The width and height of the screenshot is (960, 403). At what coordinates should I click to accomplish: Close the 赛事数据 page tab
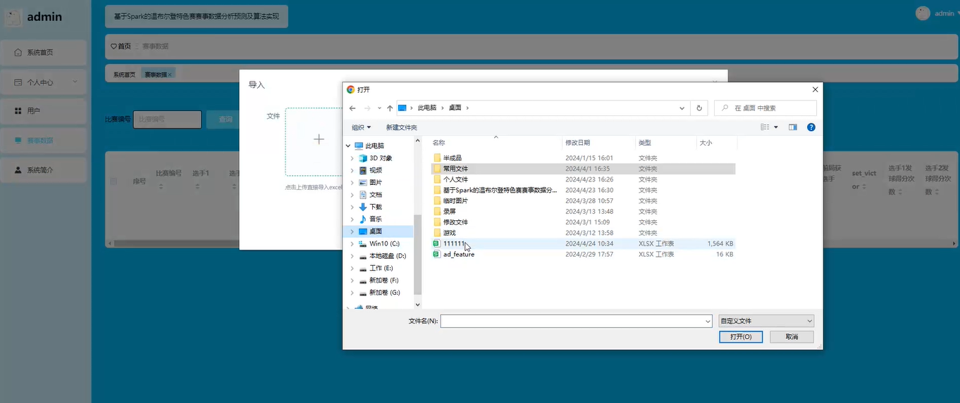(x=171, y=75)
